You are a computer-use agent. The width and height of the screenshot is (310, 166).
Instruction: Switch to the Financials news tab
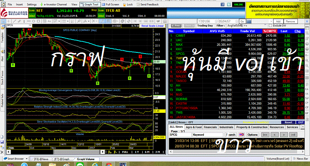click(210, 127)
